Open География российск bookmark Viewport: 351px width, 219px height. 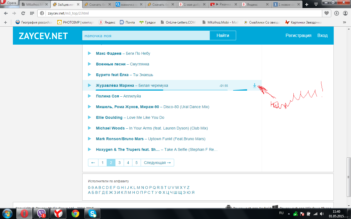(x=34, y=22)
